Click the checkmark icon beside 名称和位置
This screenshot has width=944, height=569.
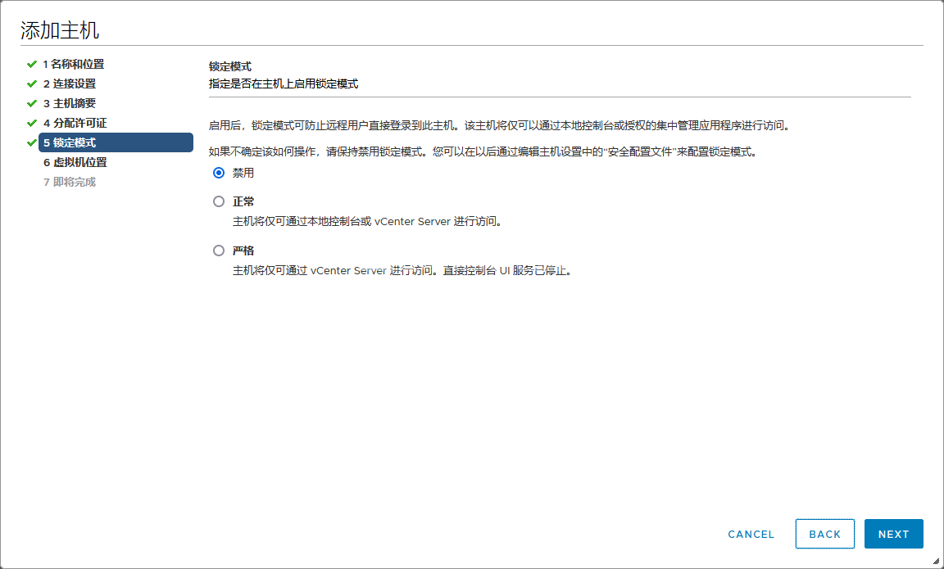(31, 64)
